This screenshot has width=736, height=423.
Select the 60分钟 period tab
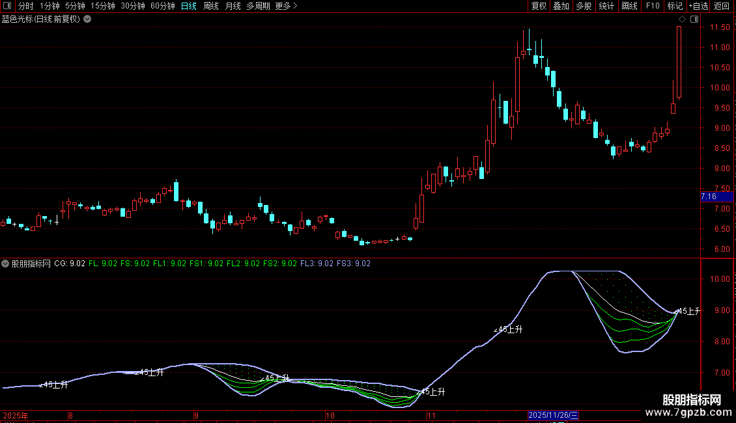coord(163,6)
